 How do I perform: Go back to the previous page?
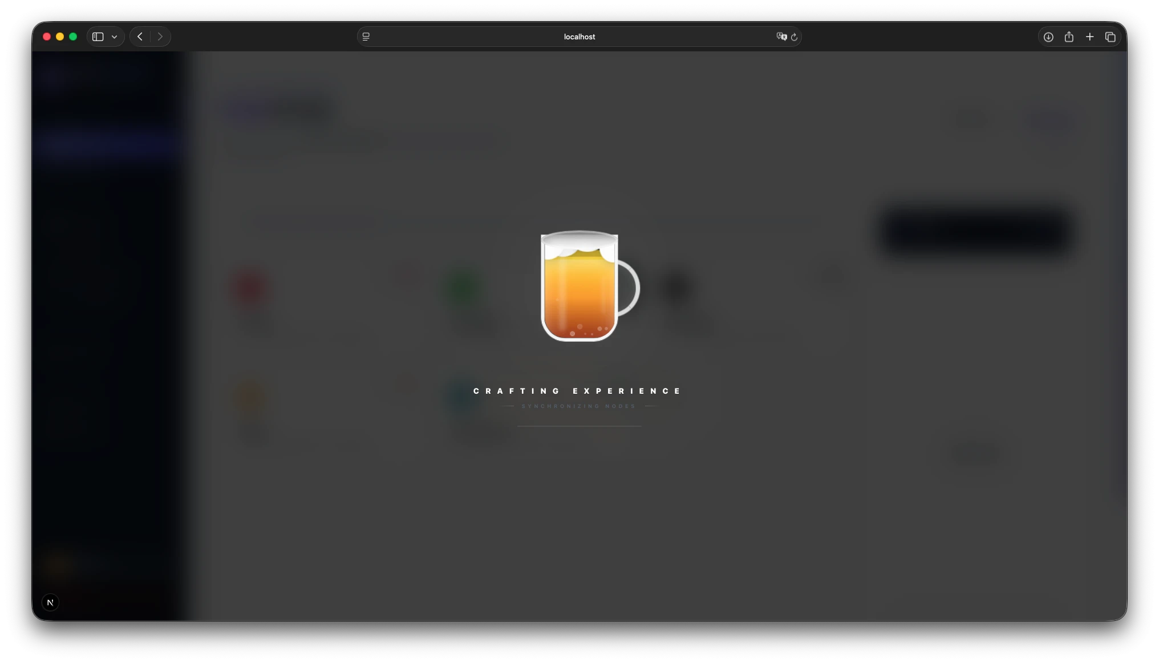(x=140, y=37)
